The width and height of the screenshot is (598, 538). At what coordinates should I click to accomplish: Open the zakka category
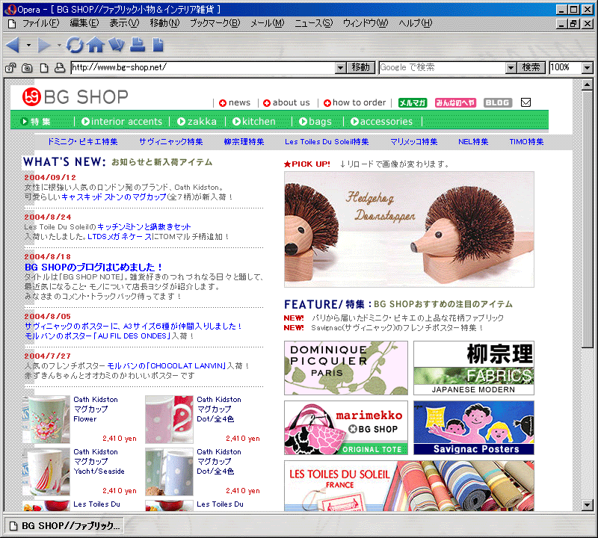(197, 122)
